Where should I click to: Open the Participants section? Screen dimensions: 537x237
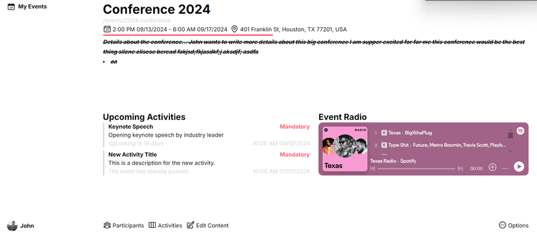123,225
